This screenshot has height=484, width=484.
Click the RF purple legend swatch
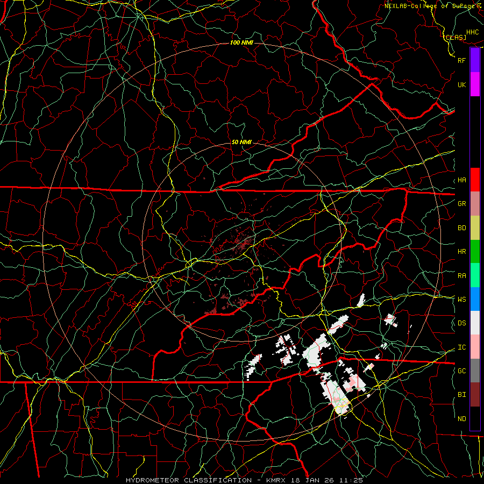[x=475, y=60]
